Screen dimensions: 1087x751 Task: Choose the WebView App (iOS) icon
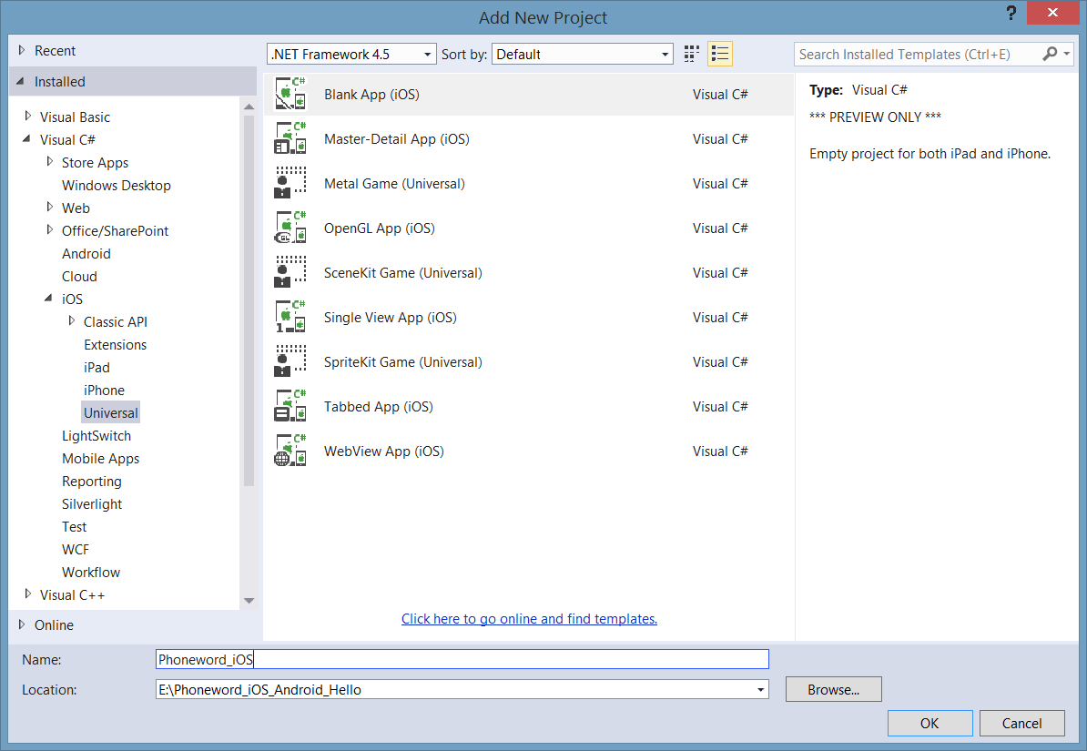(x=290, y=452)
